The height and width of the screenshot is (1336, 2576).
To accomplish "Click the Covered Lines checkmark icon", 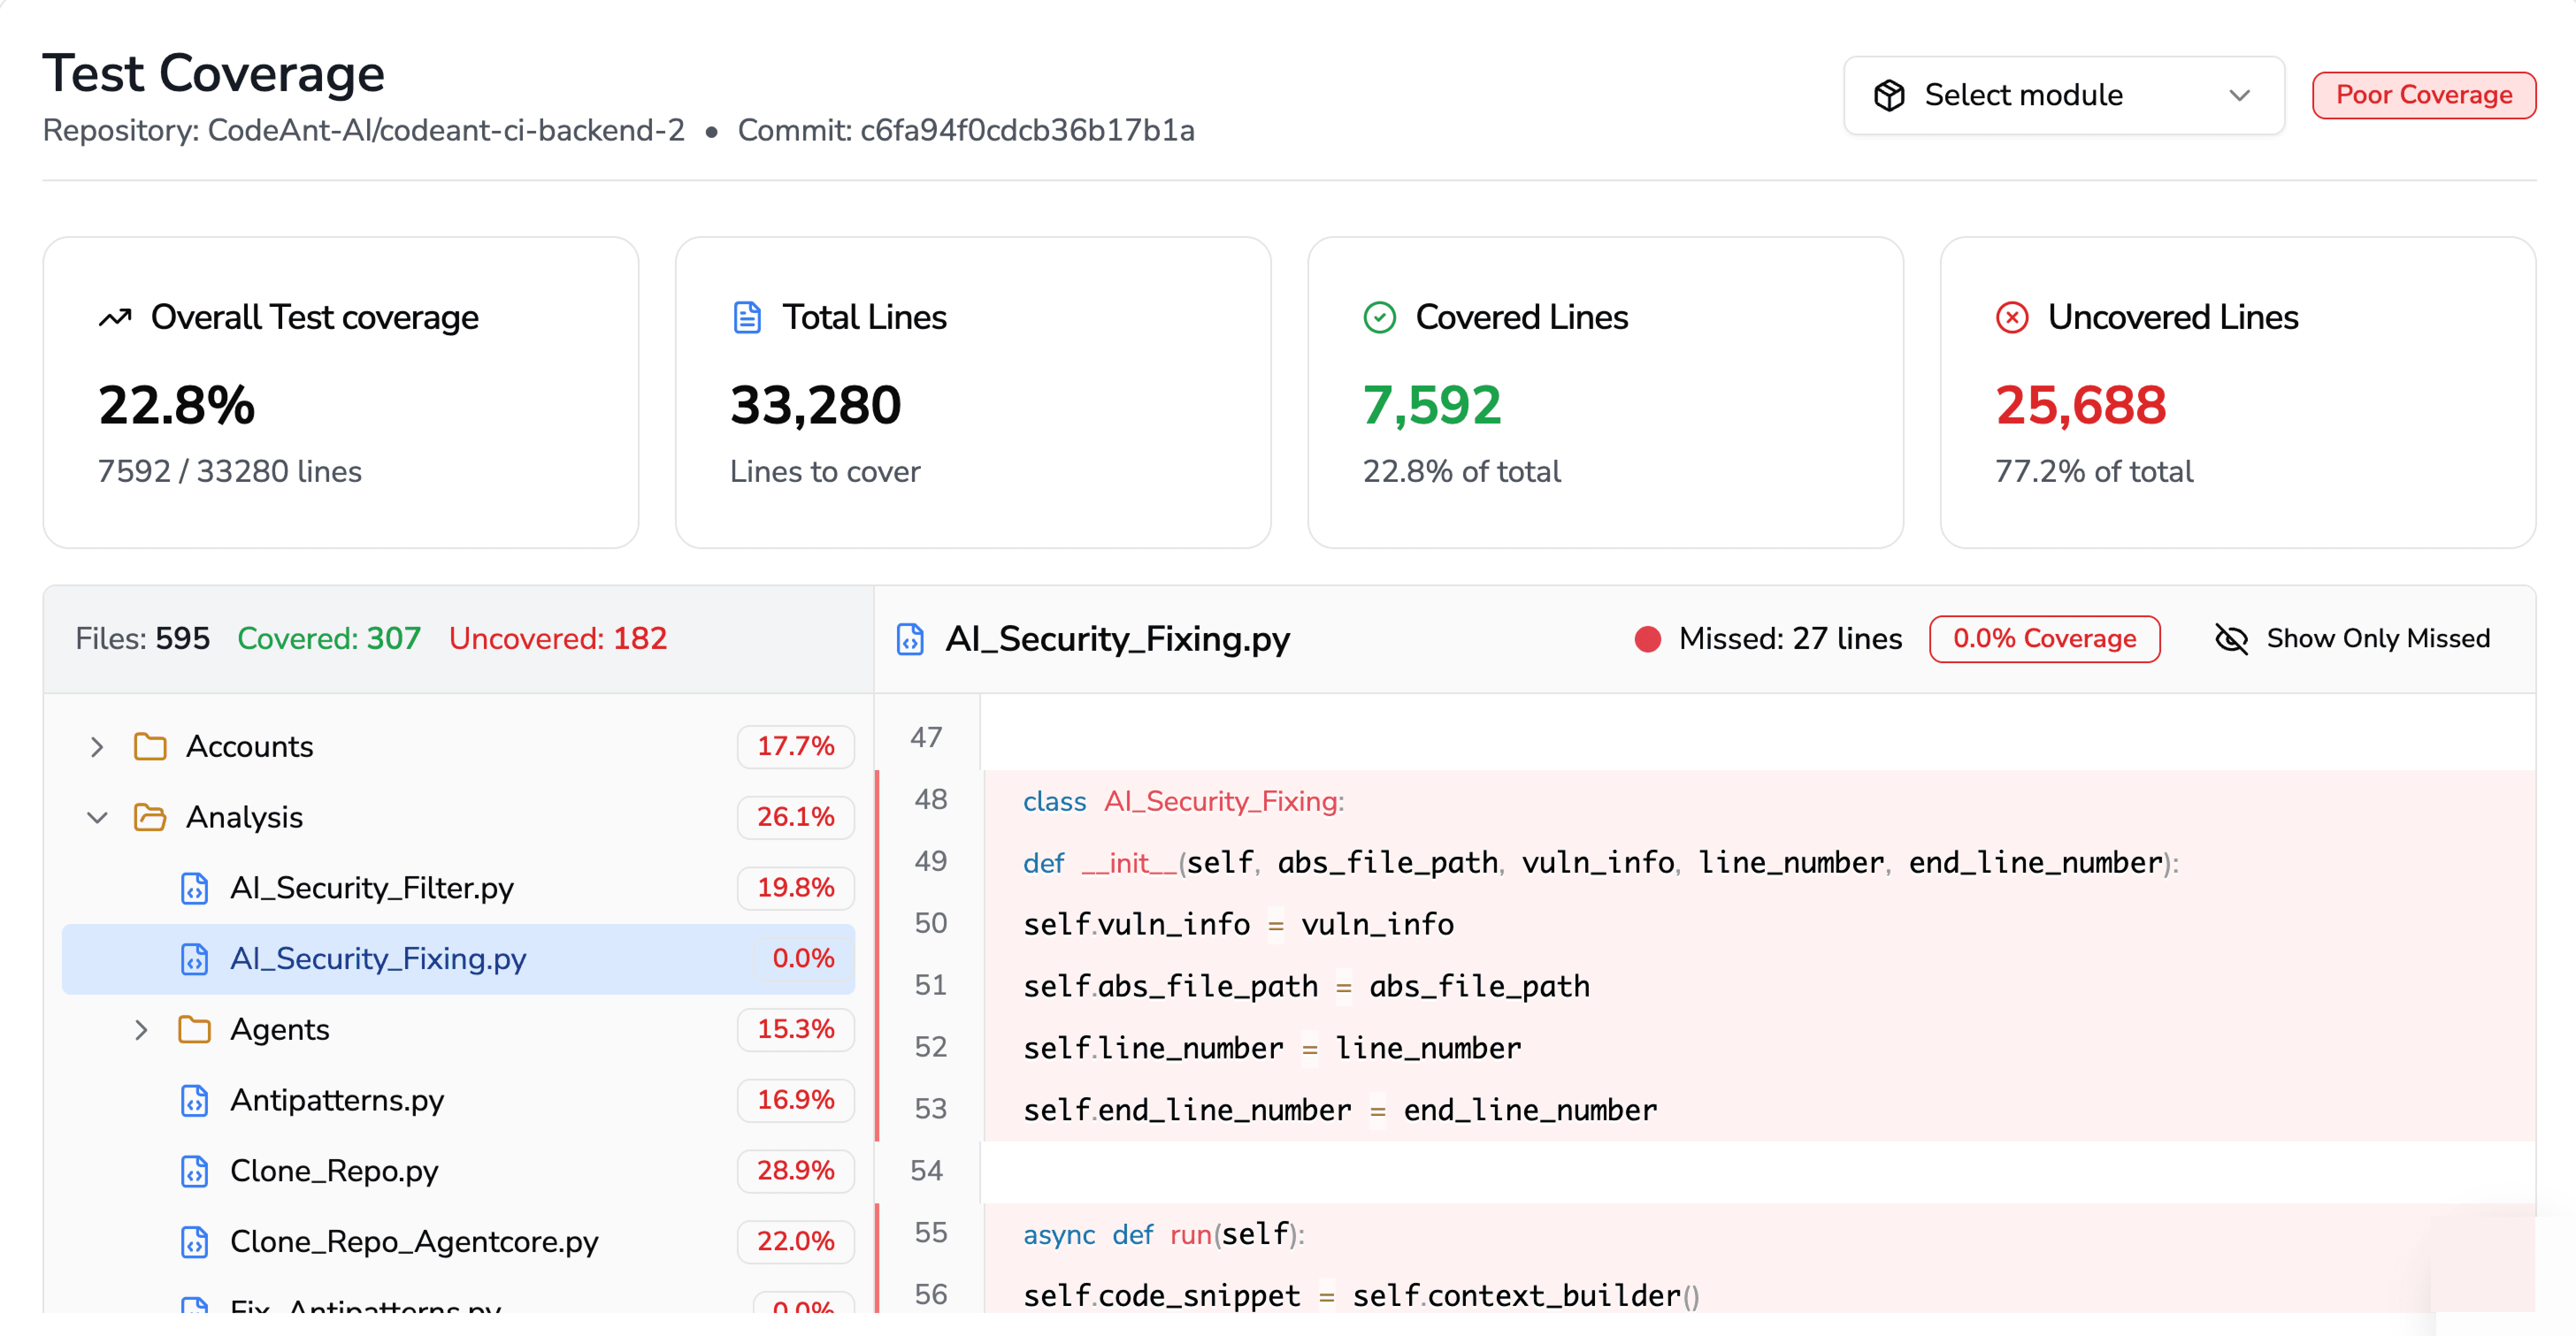I will coord(1379,318).
